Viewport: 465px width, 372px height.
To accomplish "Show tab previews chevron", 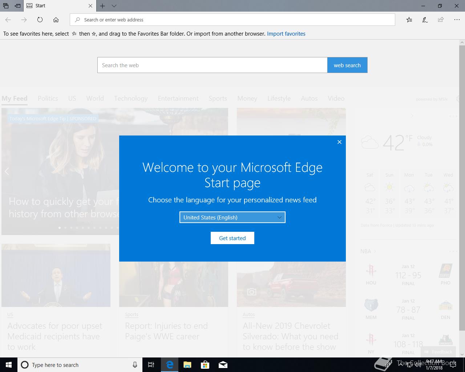I will tap(114, 6).
